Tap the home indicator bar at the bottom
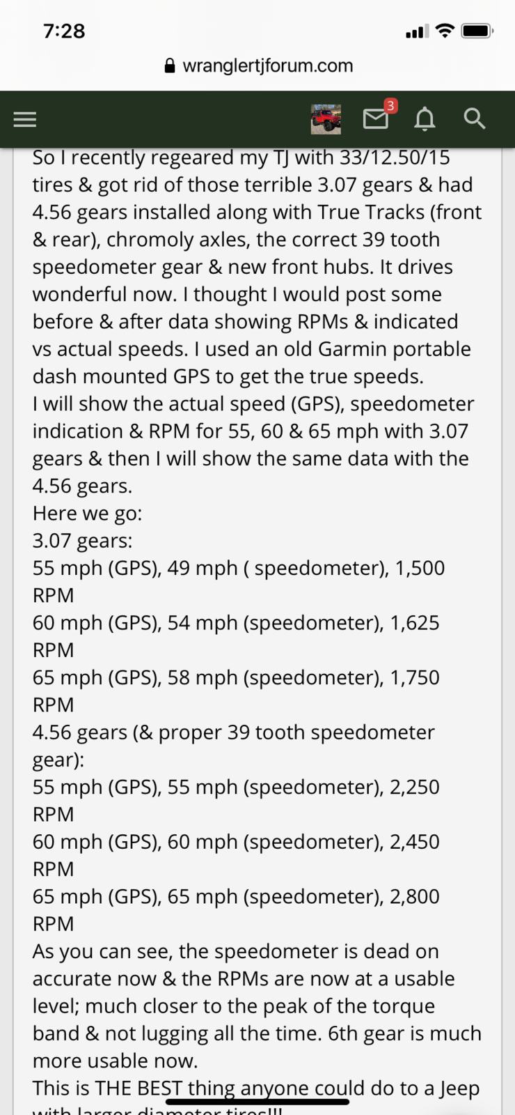The width and height of the screenshot is (515, 1115). [257, 1102]
